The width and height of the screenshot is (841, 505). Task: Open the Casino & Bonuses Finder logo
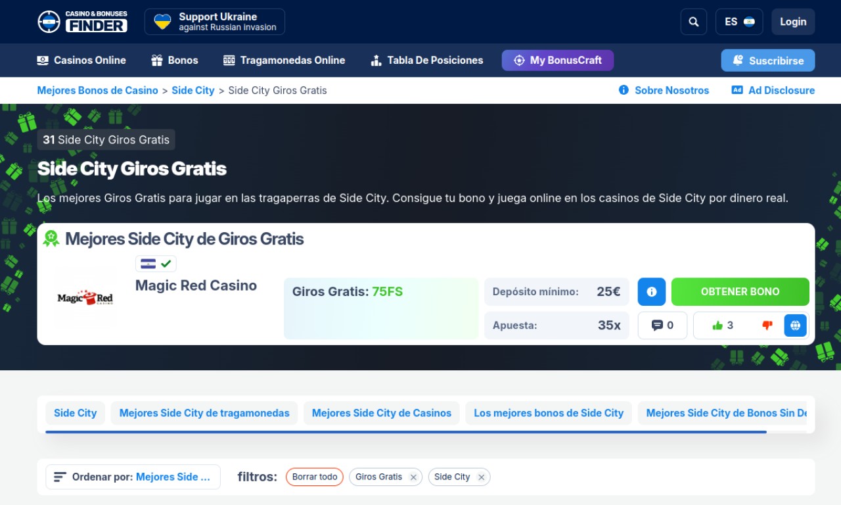(x=83, y=22)
